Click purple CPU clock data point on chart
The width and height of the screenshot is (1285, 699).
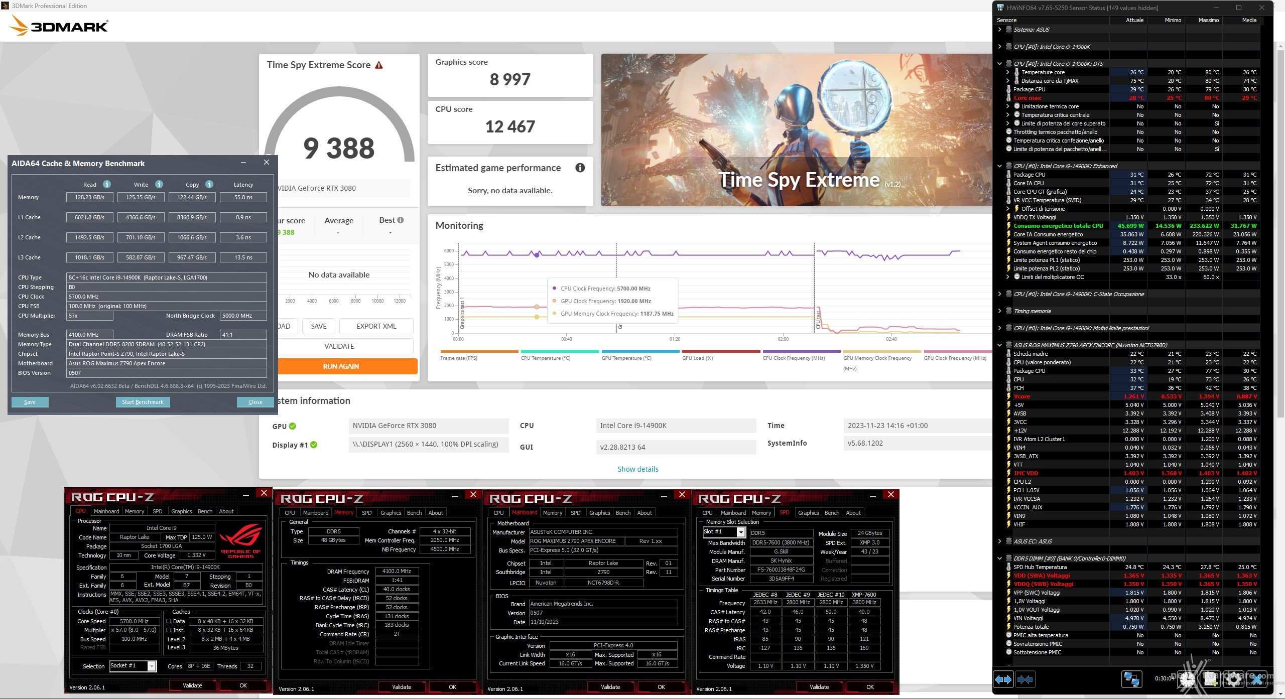(537, 255)
